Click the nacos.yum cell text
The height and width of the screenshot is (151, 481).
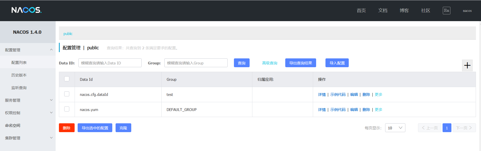[x=89, y=110]
